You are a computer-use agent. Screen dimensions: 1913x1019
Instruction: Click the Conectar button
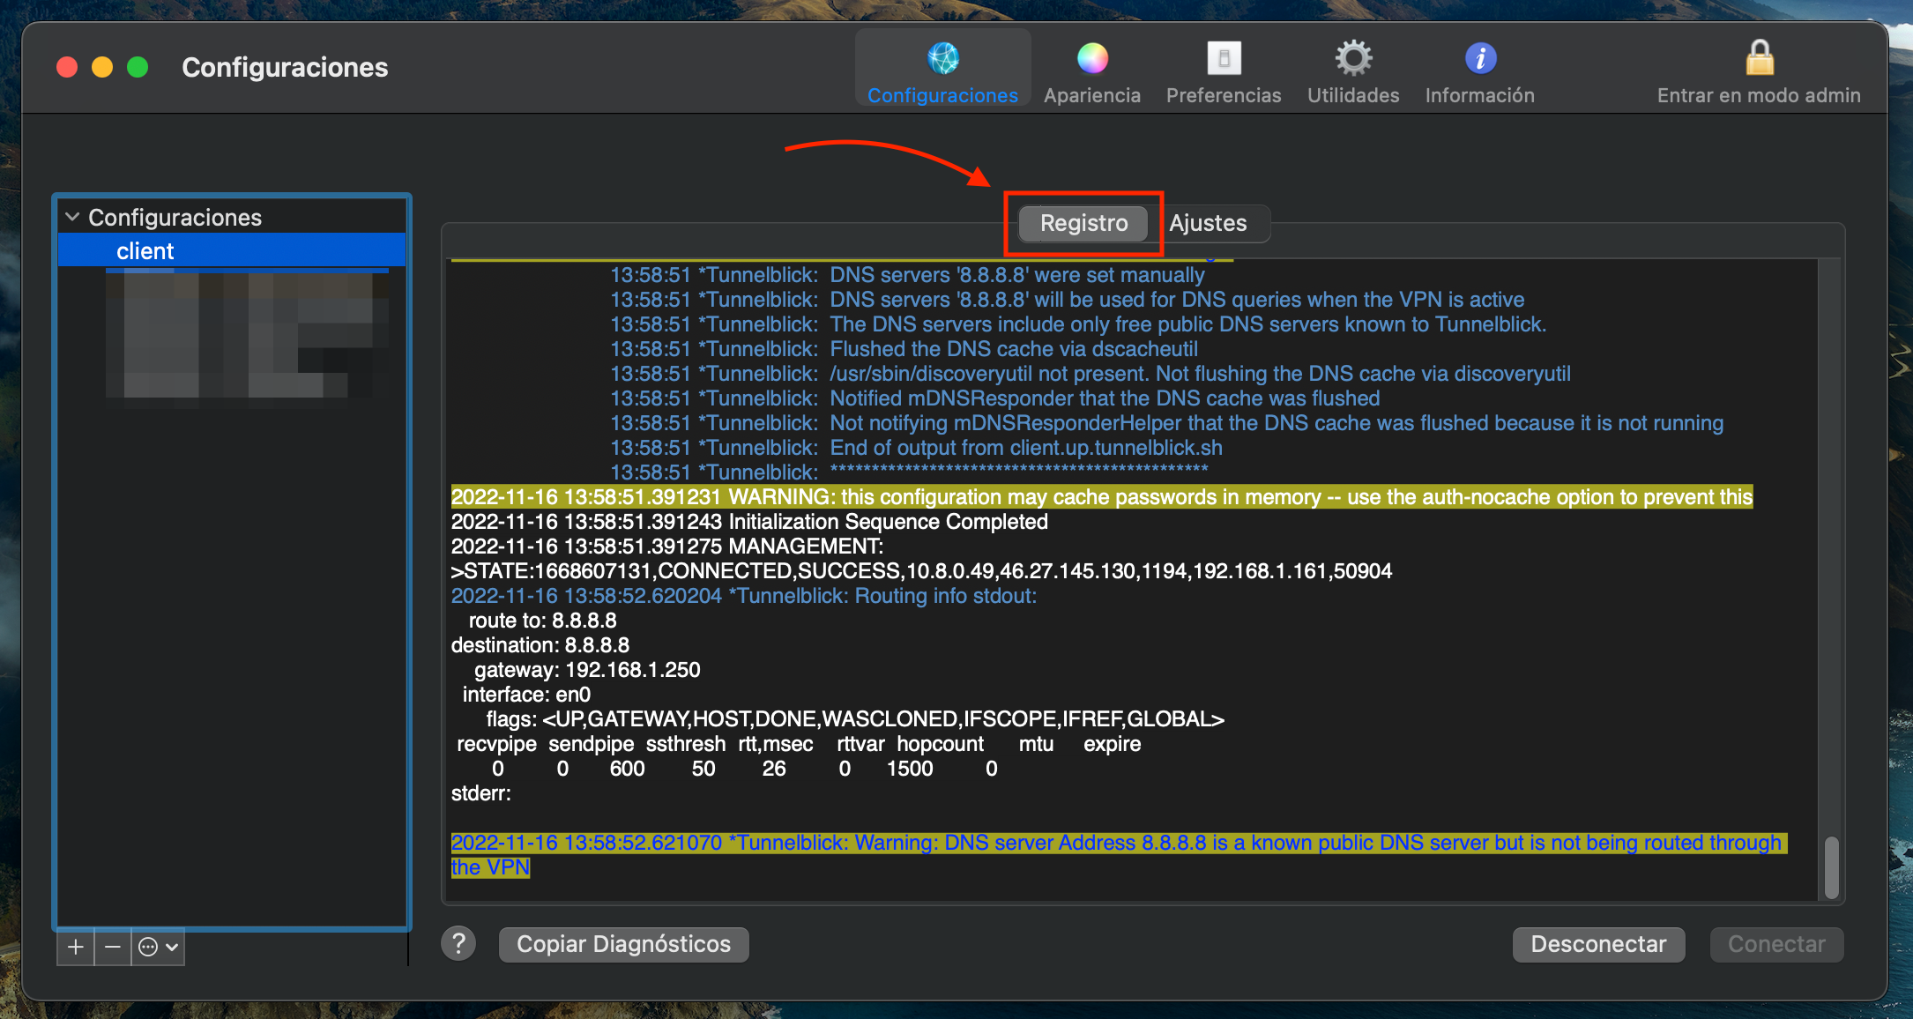point(1775,944)
